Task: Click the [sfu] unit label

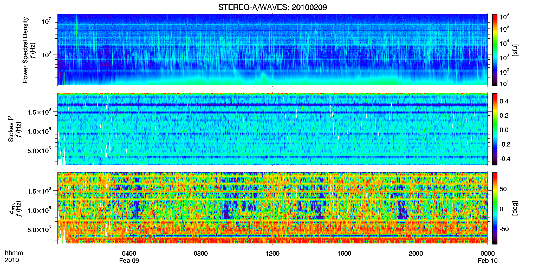Action: [x=515, y=50]
